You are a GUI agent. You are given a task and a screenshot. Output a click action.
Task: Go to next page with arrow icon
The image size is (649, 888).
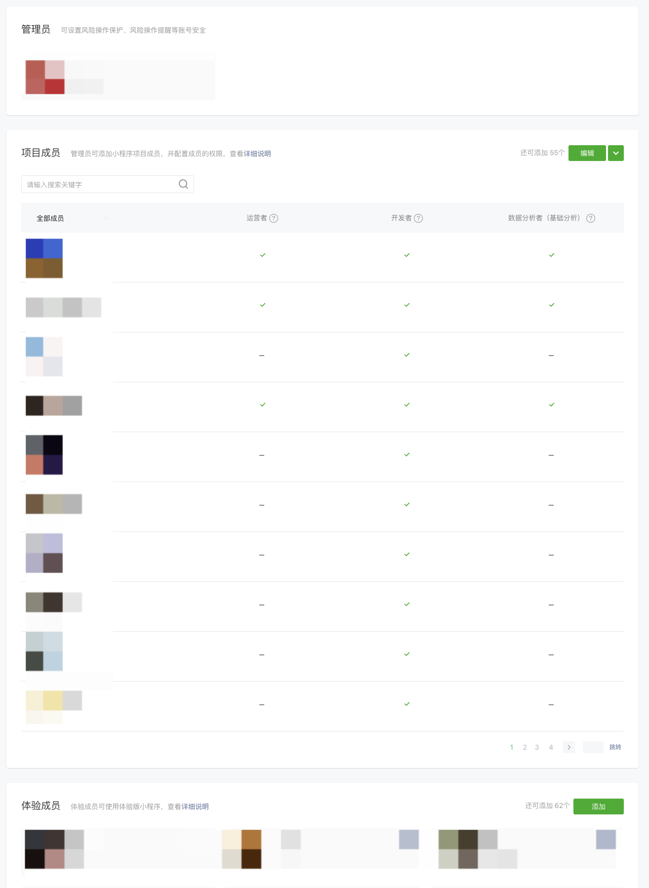[569, 747]
